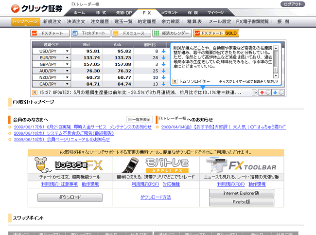Open the 経済カレンダー button
Screen dimensions: 316x235
click(x=172, y=33)
